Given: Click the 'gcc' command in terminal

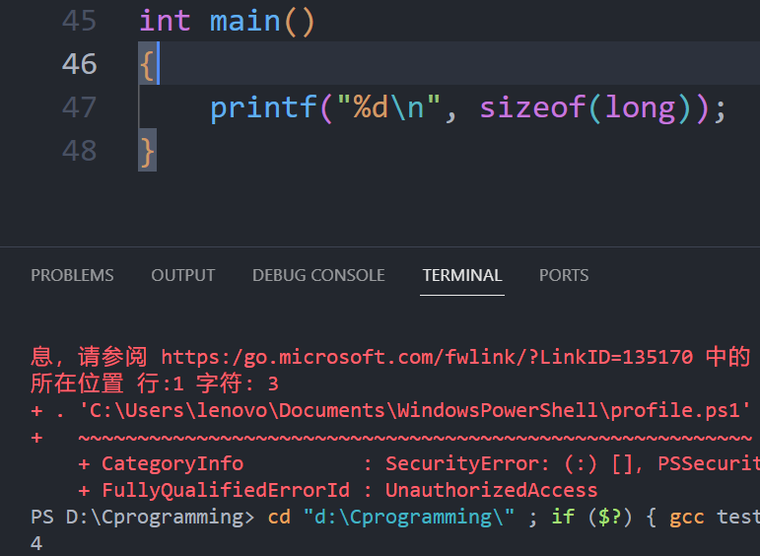Looking at the screenshot, I should click(x=687, y=519).
